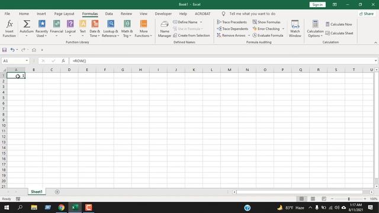Open the Math & Trig functions

(x=127, y=28)
